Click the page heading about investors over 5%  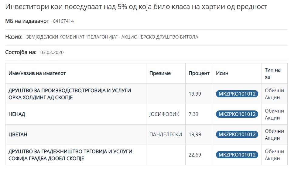[136, 7]
